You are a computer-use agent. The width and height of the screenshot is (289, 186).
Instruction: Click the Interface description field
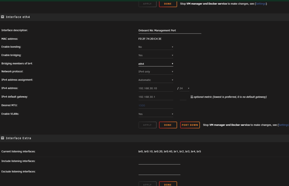point(170,31)
